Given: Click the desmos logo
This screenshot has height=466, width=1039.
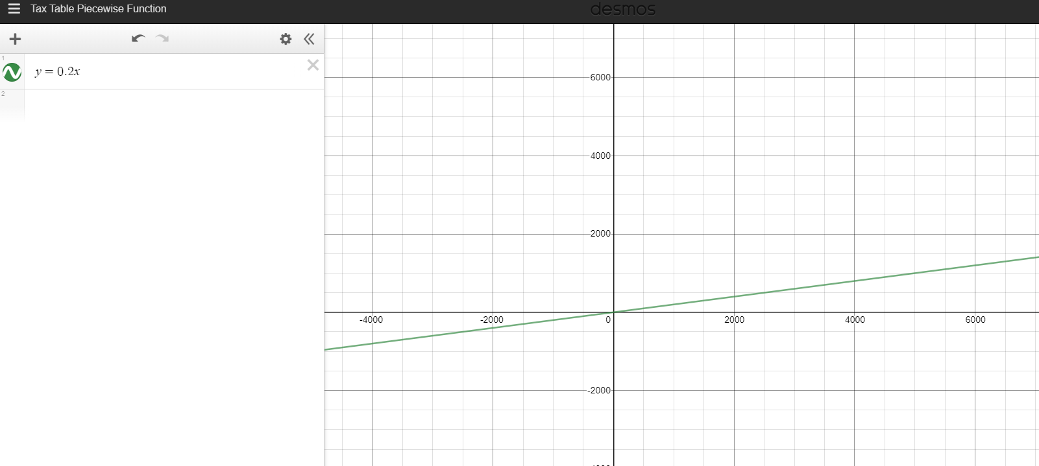Looking at the screenshot, I should [x=622, y=9].
